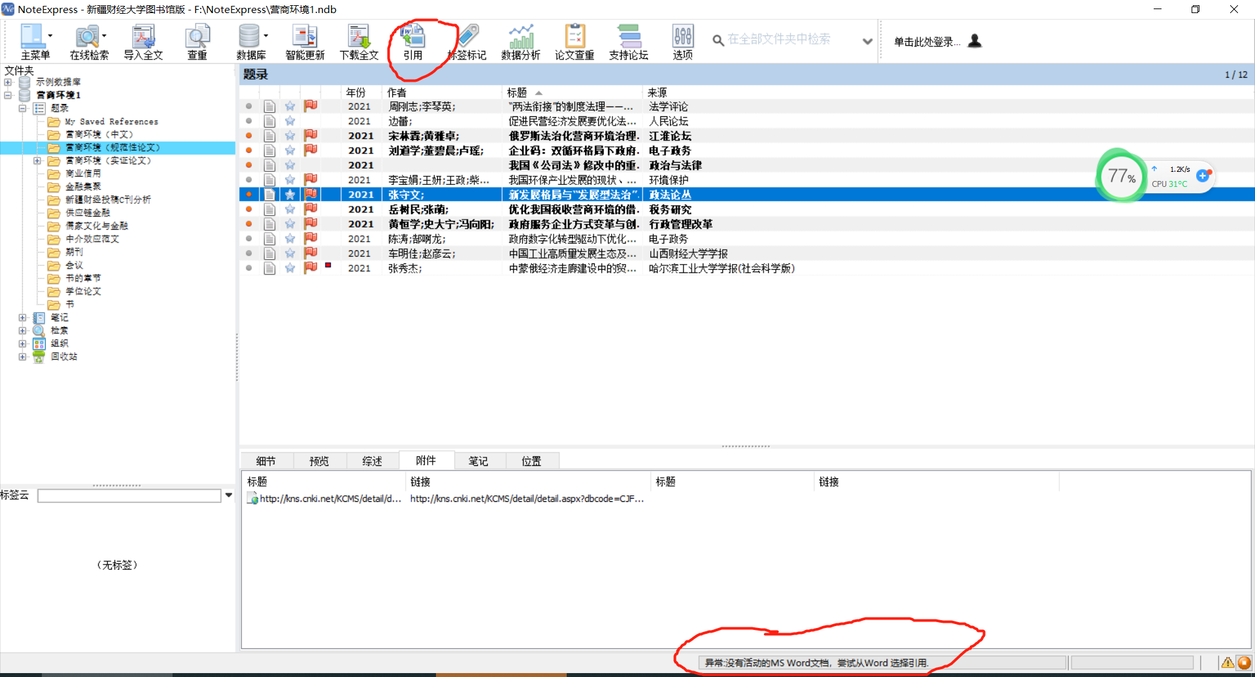
Task: Click the 回收站 recycle bin icon
Action: [x=39, y=357]
